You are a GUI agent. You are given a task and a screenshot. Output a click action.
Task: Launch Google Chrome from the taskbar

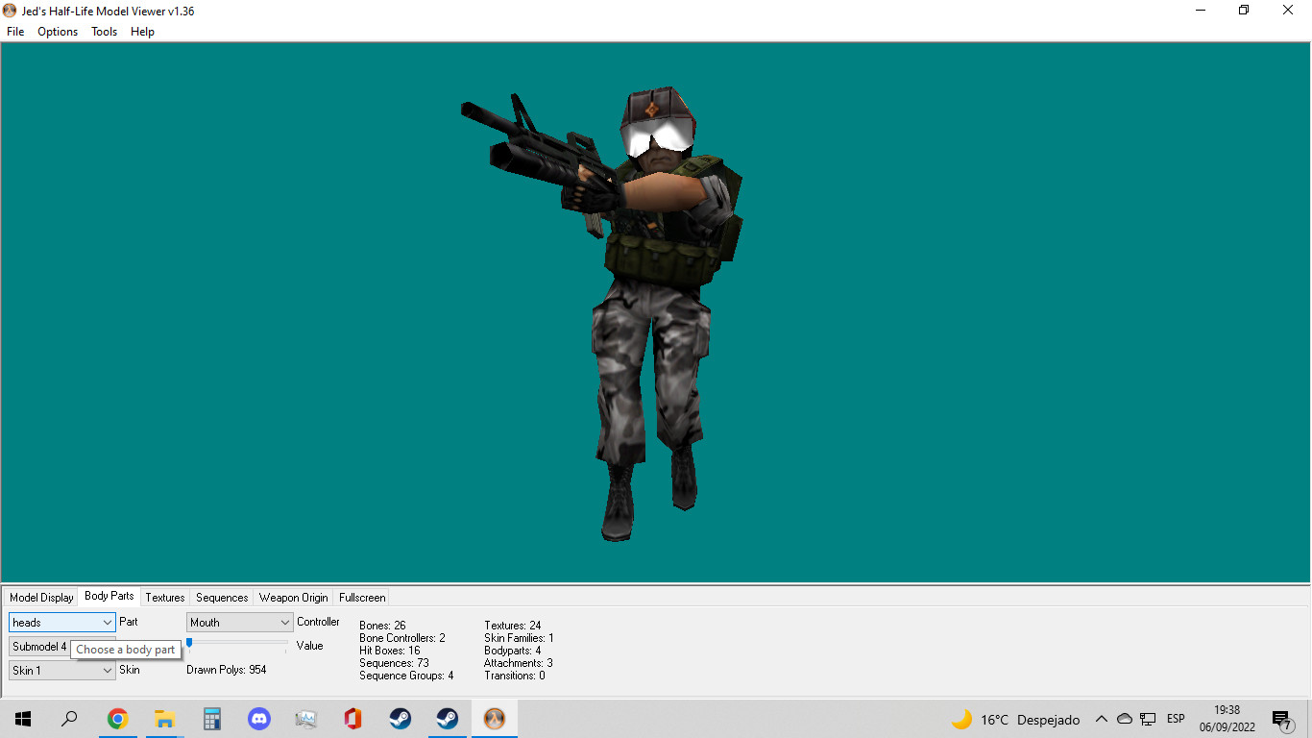click(117, 718)
